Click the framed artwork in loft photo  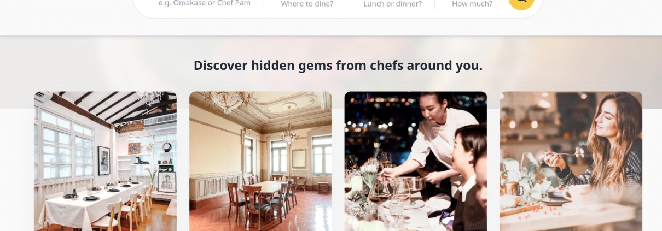tap(103, 161)
